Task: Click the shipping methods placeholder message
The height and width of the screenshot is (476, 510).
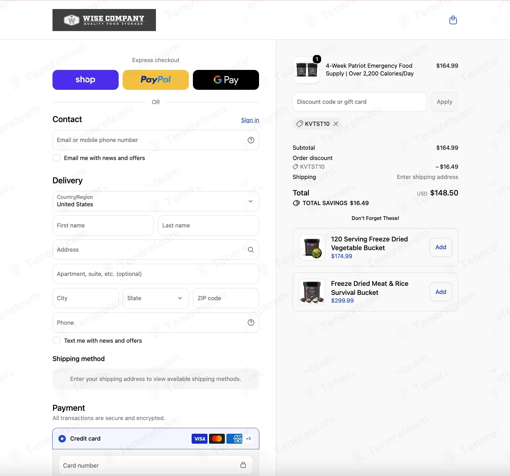Action: tap(156, 379)
